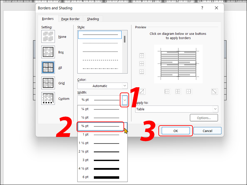Open the Color dropdown showing Automatic
The height and width of the screenshot is (185, 247).
point(102,86)
